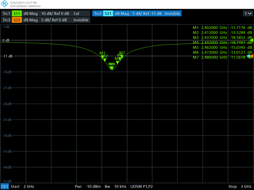Select the M7 marker triangle on trace
The width and height of the screenshot is (254, 190).
[x=122, y=57]
